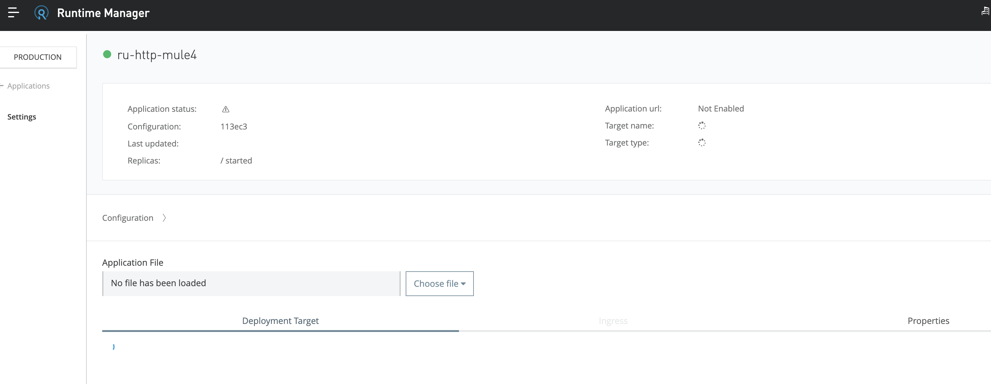Switch environment via the PRODUCTION button
991x384 pixels.
point(38,57)
